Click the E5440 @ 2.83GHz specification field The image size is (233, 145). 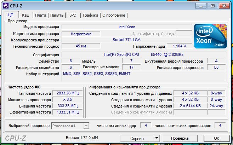143,54
